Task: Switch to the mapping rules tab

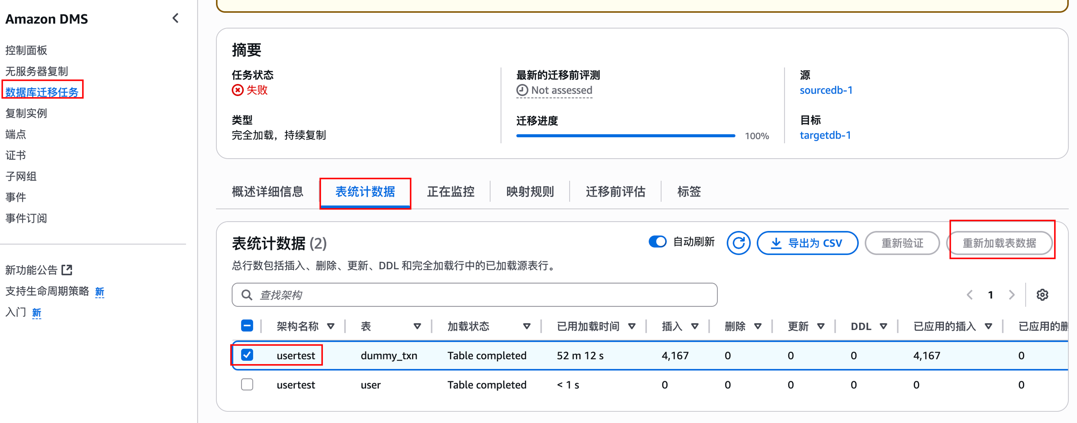Action: point(530,192)
